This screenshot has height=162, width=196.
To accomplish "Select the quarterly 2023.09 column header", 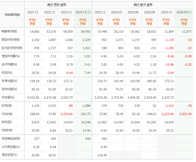I will [150, 12].
